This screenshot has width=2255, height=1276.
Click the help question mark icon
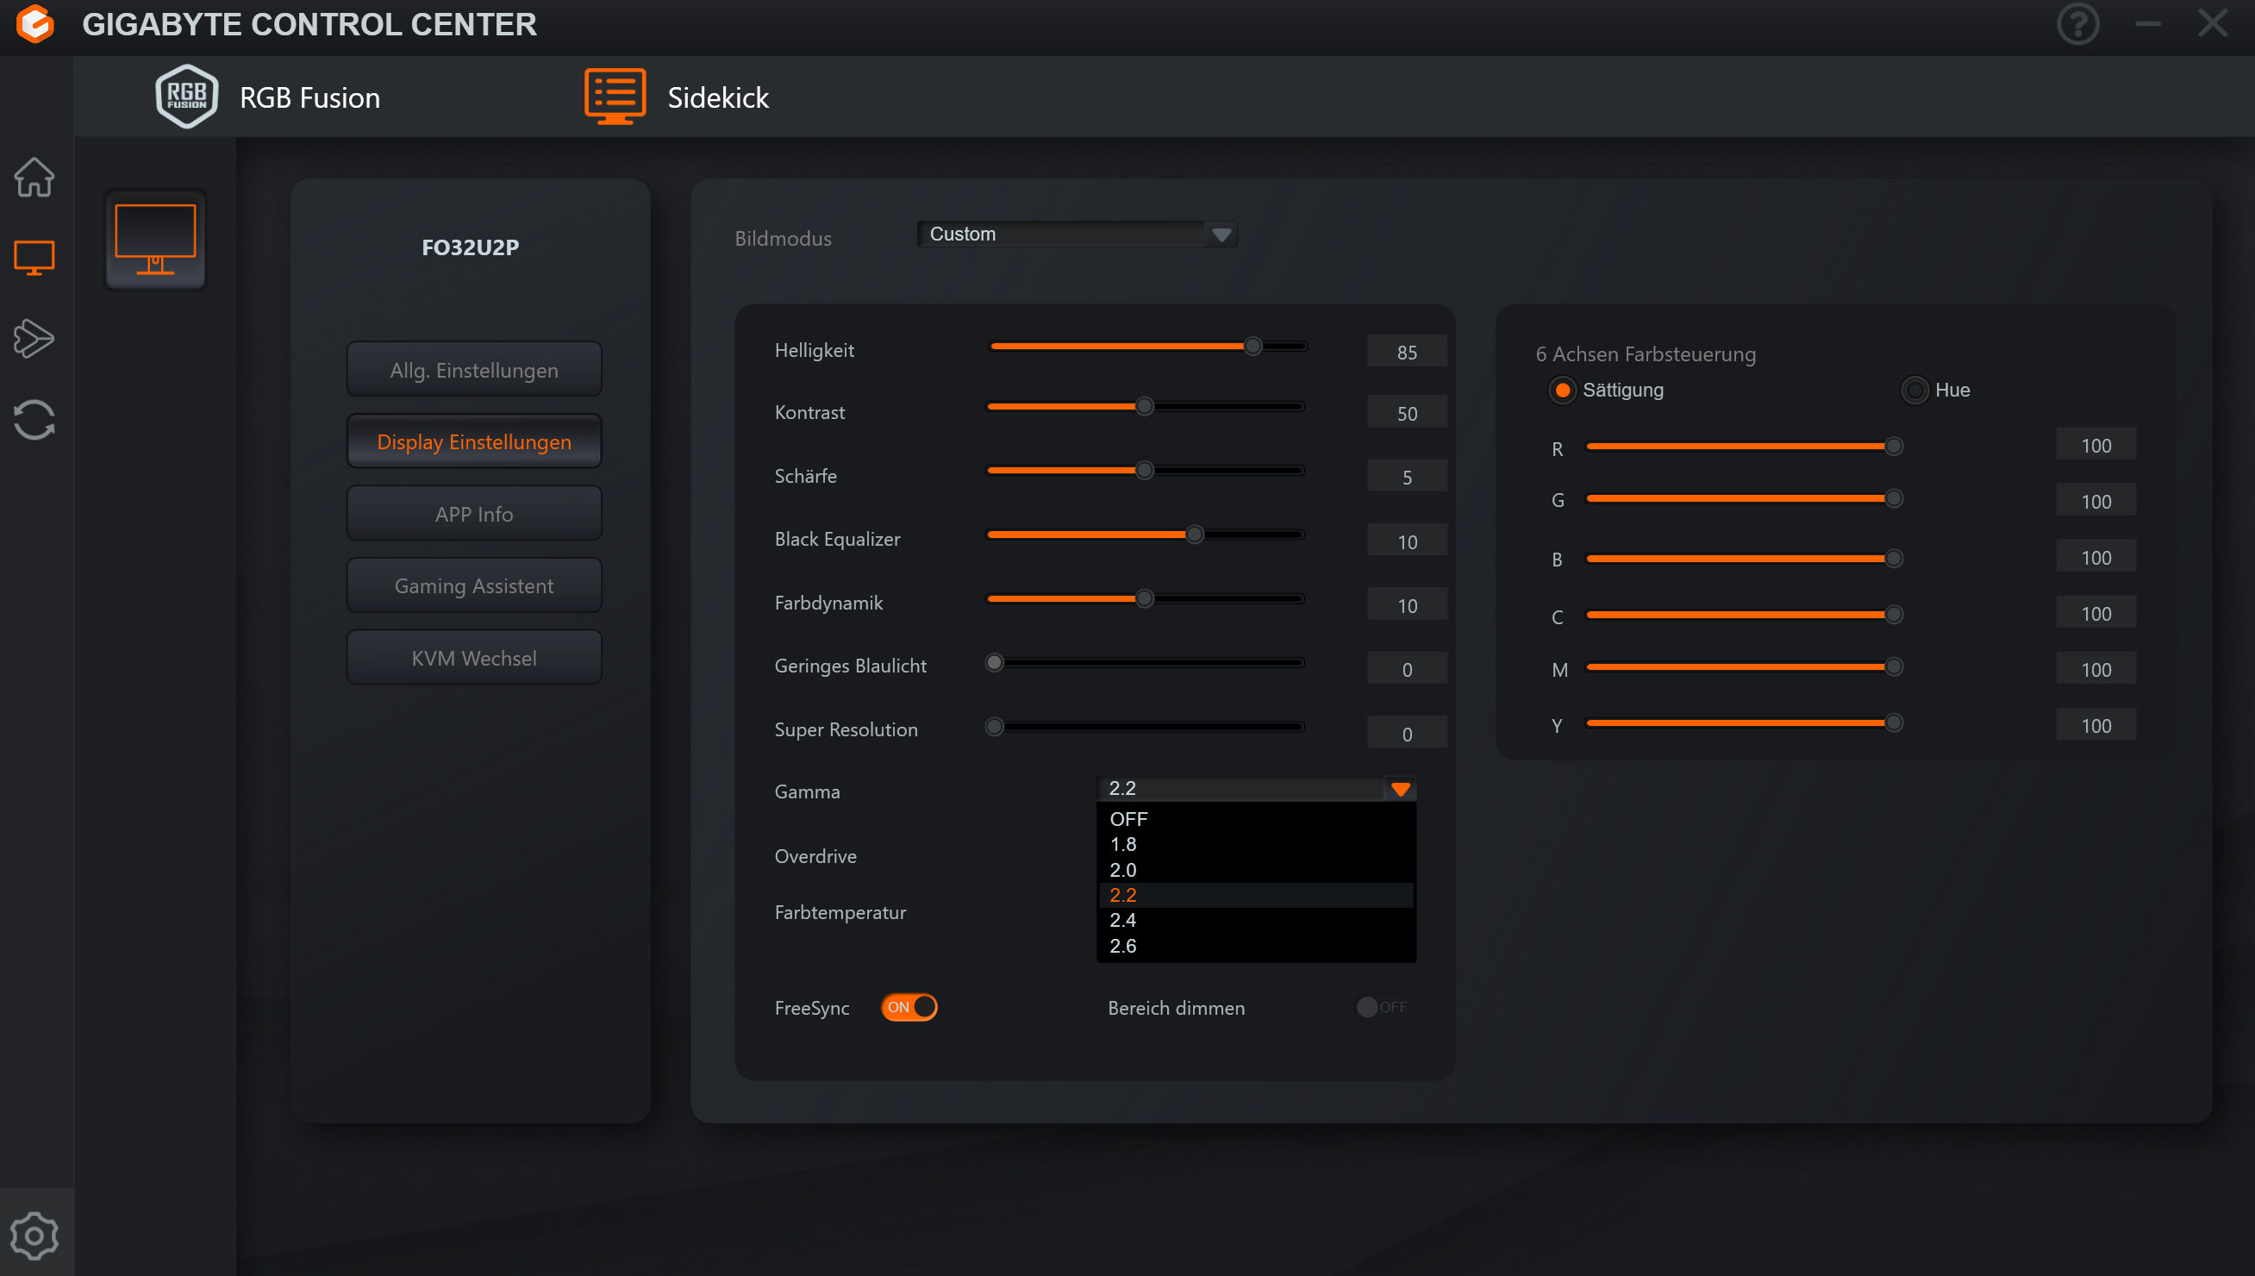2077,23
